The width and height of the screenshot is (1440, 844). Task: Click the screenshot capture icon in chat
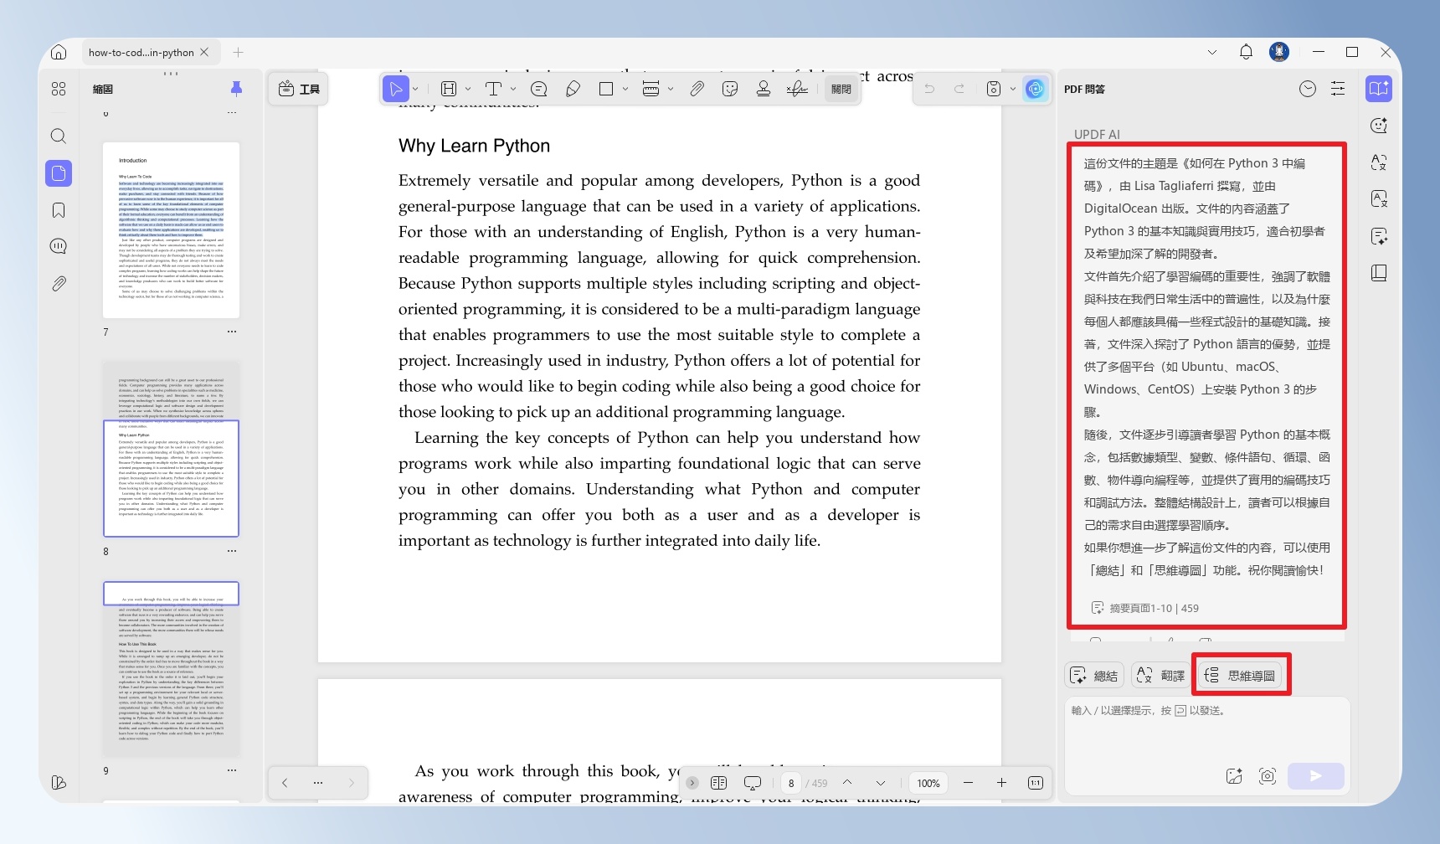[x=1268, y=776]
